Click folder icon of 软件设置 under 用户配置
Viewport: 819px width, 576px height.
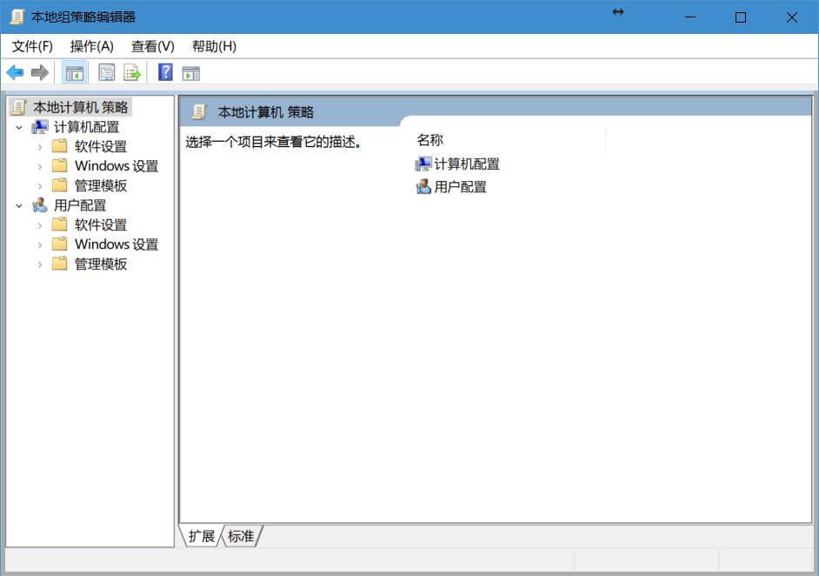point(59,224)
